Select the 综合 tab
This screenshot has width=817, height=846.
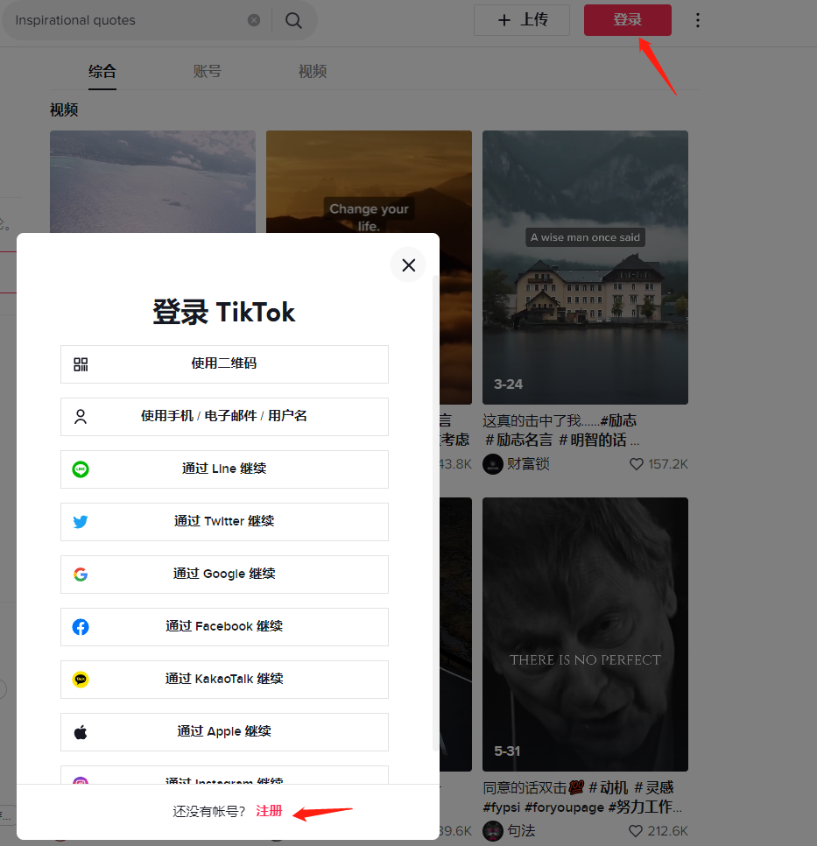102,72
